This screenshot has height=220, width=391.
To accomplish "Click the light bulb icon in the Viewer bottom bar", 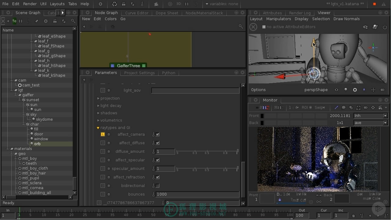I will (345, 90).
